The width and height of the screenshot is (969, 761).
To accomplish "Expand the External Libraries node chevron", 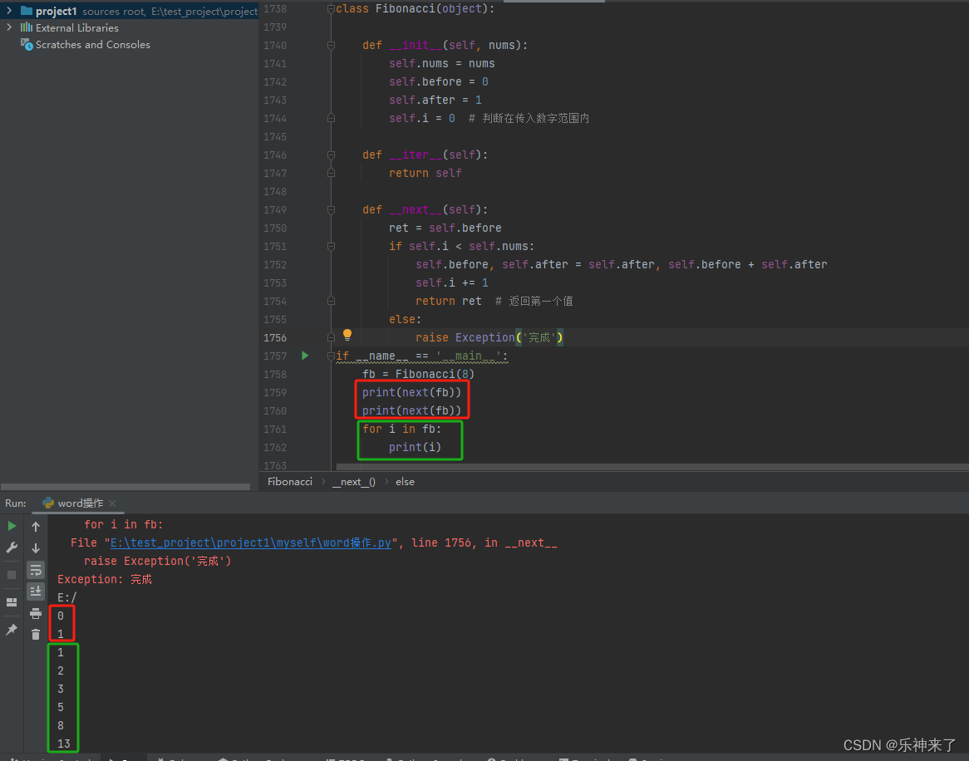I will point(9,27).
